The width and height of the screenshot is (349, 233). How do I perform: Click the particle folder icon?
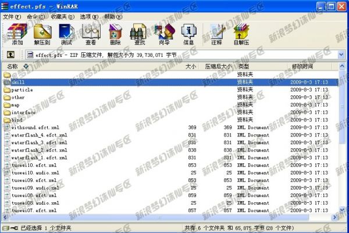pos(7,90)
